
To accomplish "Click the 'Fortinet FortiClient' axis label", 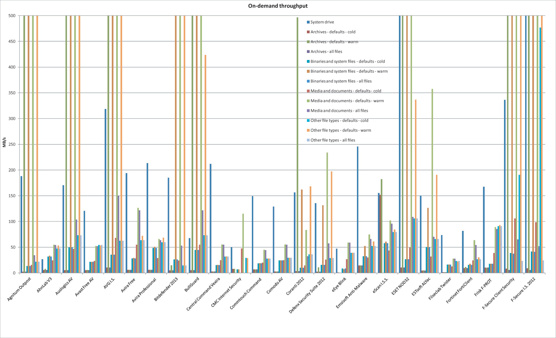I will click(459, 290).
